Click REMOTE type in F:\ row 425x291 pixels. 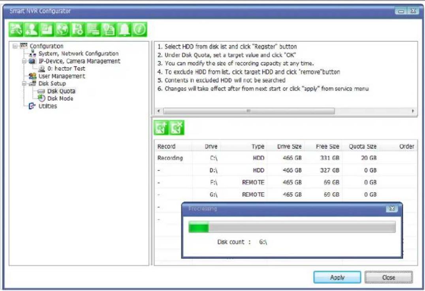[253, 182]
